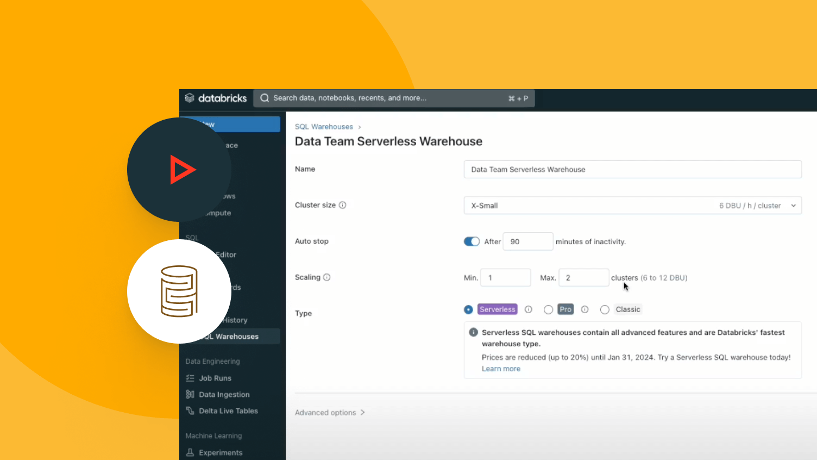Click the Scaling info icon
The height and width of the screenshot is (460, 817).
(x=327, y=277)
